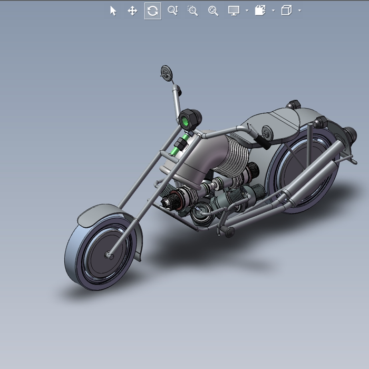
Task: Click the monitor display style icon
Action: [x=234, y=11]
